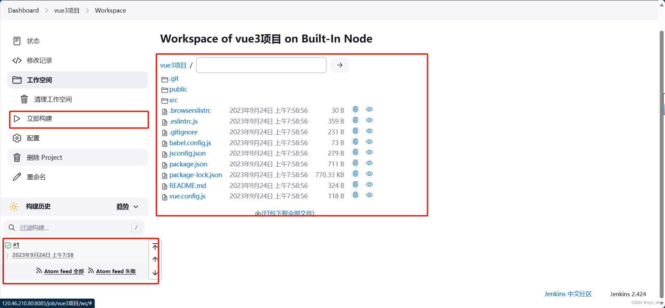
Task: Open package.json file link
Action: pos(188,164)
